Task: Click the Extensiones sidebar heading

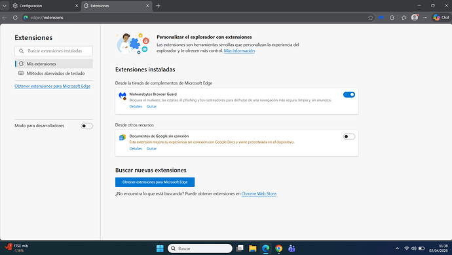Action: pos(33,38)
